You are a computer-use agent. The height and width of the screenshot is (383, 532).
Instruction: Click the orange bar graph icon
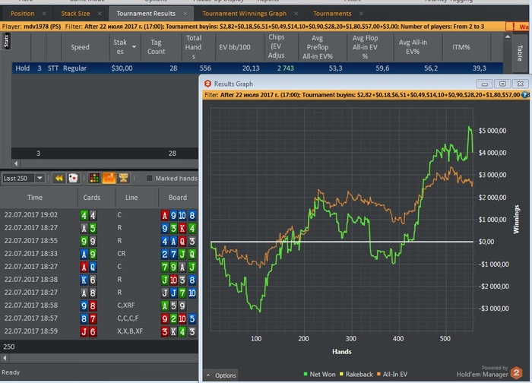click(109, 178)
